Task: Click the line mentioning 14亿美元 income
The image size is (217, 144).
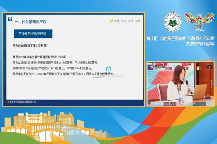Action: click(x=55, y=63)
